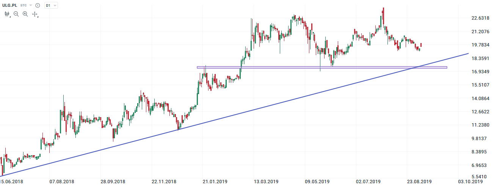This screenshot has height=187, width=494.
Task: Select the crosshair move tool
Action: (x=35, y=14)
